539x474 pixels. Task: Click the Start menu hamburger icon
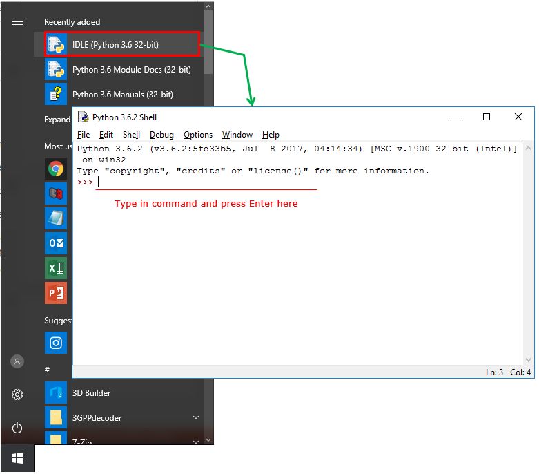pos(17,22)
